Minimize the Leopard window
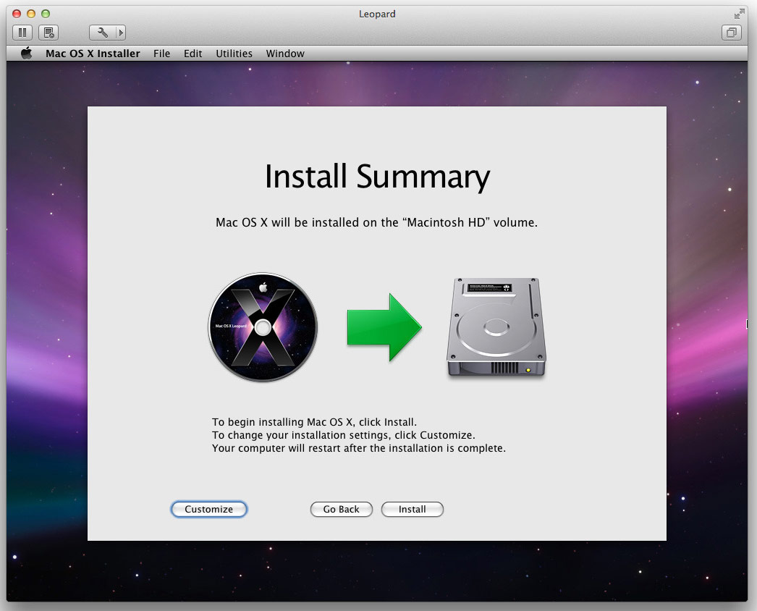This screenshot has height=611, width=757. pyautogui.click(x=31, y=14)
